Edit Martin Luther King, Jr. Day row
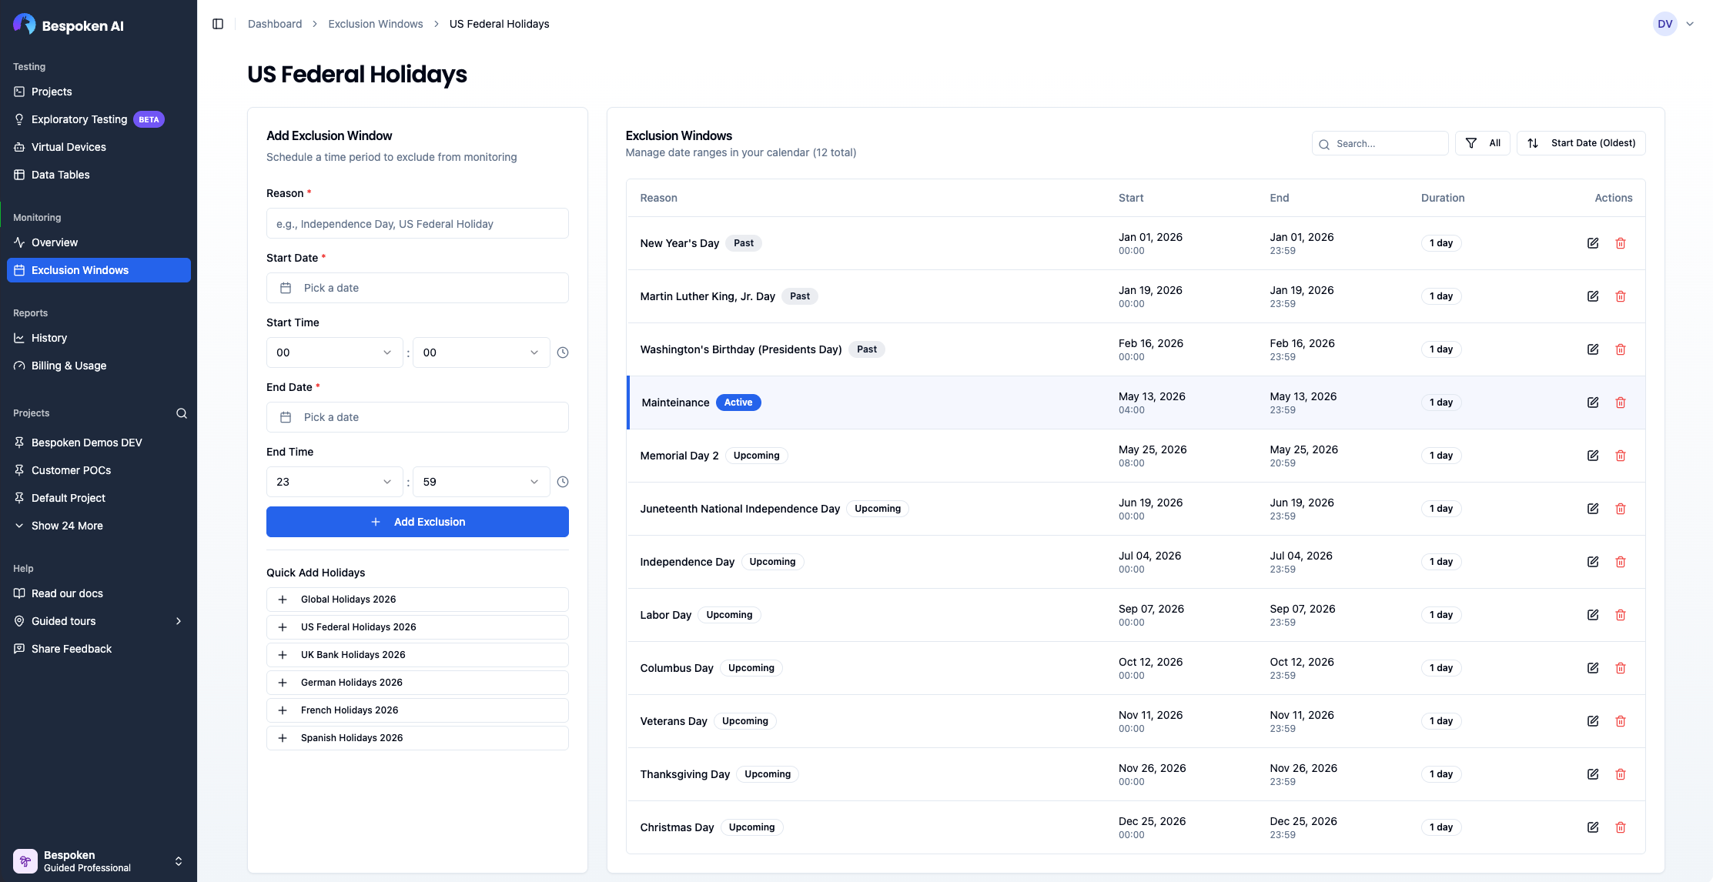This screenshot has height=882, width=1713. 1593,296
